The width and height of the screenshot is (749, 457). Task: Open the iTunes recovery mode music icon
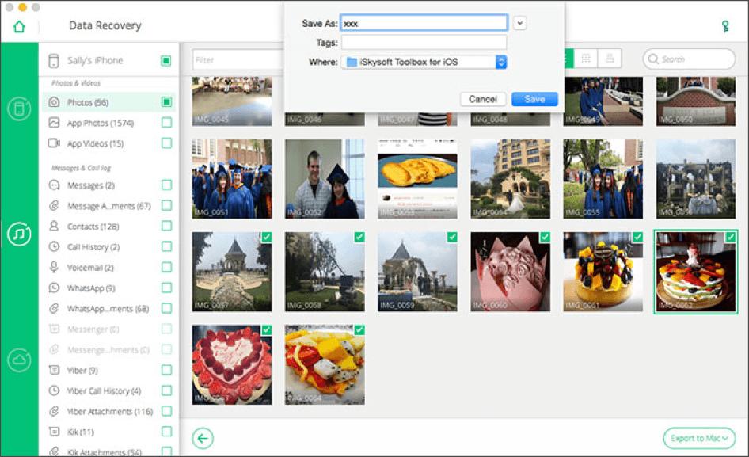(x=17, y=234)
